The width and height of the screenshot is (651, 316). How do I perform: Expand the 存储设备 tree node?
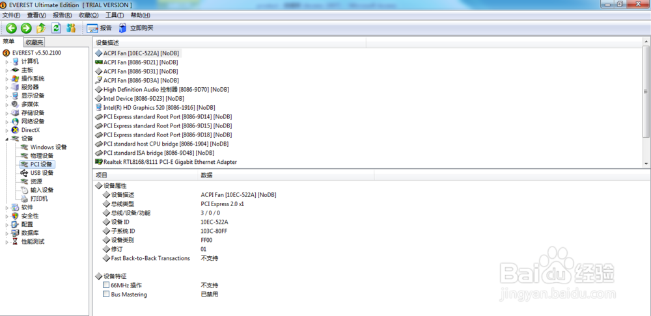tap(7, 112)
